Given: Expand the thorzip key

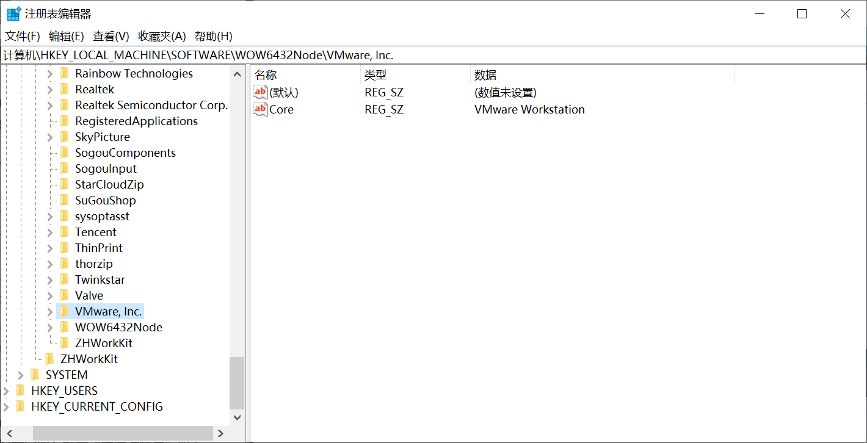Looking at the screenshot, I should point(50,264).
